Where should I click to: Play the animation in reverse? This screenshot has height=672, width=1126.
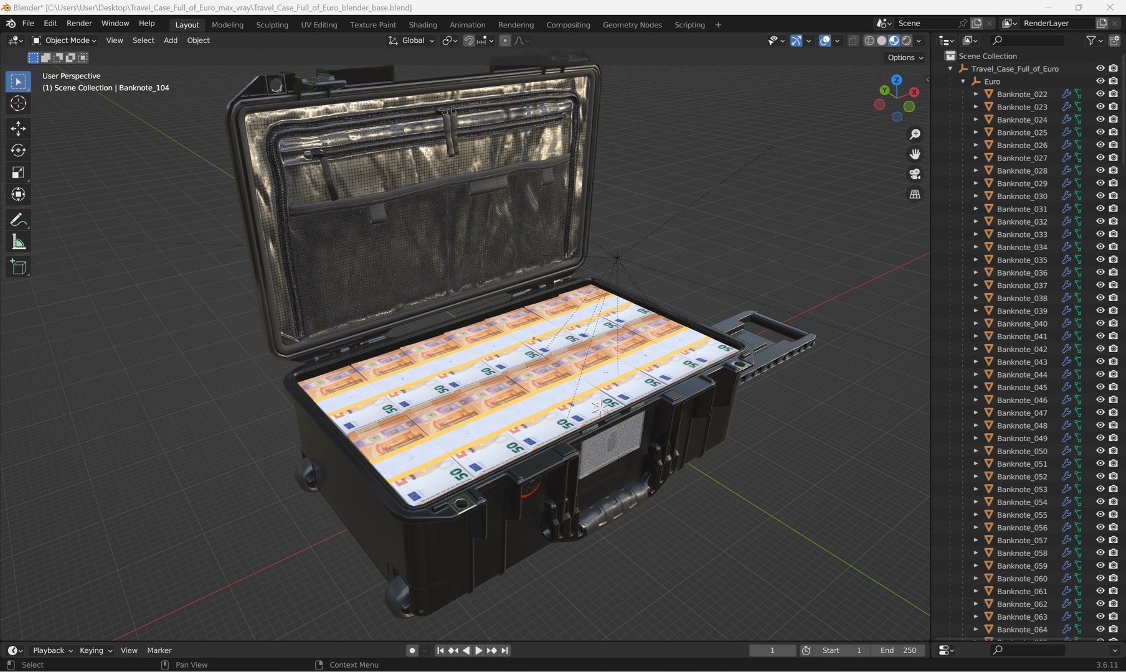[466, 650]
